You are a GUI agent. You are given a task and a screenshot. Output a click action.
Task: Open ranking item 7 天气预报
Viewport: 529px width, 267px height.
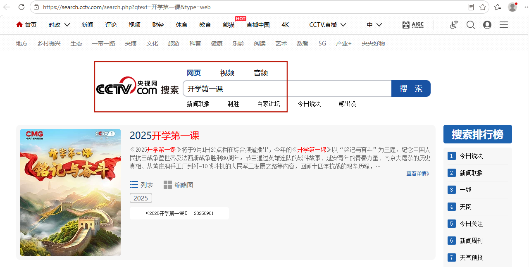pos(471,257)
